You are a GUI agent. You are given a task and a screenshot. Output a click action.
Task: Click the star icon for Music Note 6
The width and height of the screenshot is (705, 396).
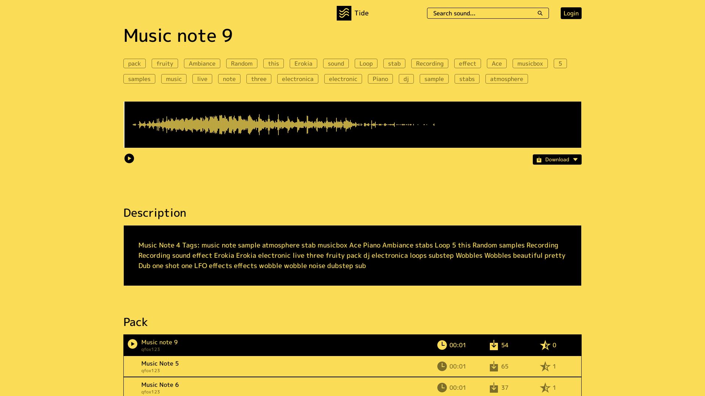[545, 387]
